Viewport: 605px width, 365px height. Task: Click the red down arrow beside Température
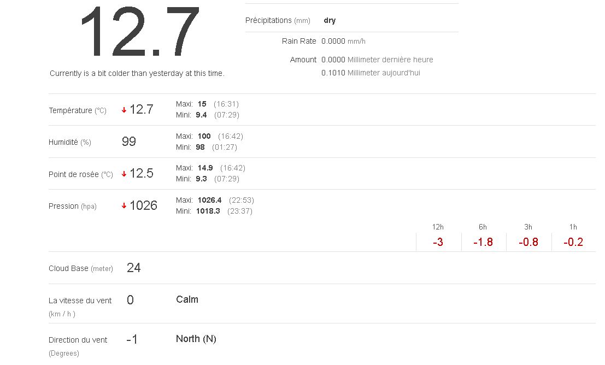click(124, 110)
